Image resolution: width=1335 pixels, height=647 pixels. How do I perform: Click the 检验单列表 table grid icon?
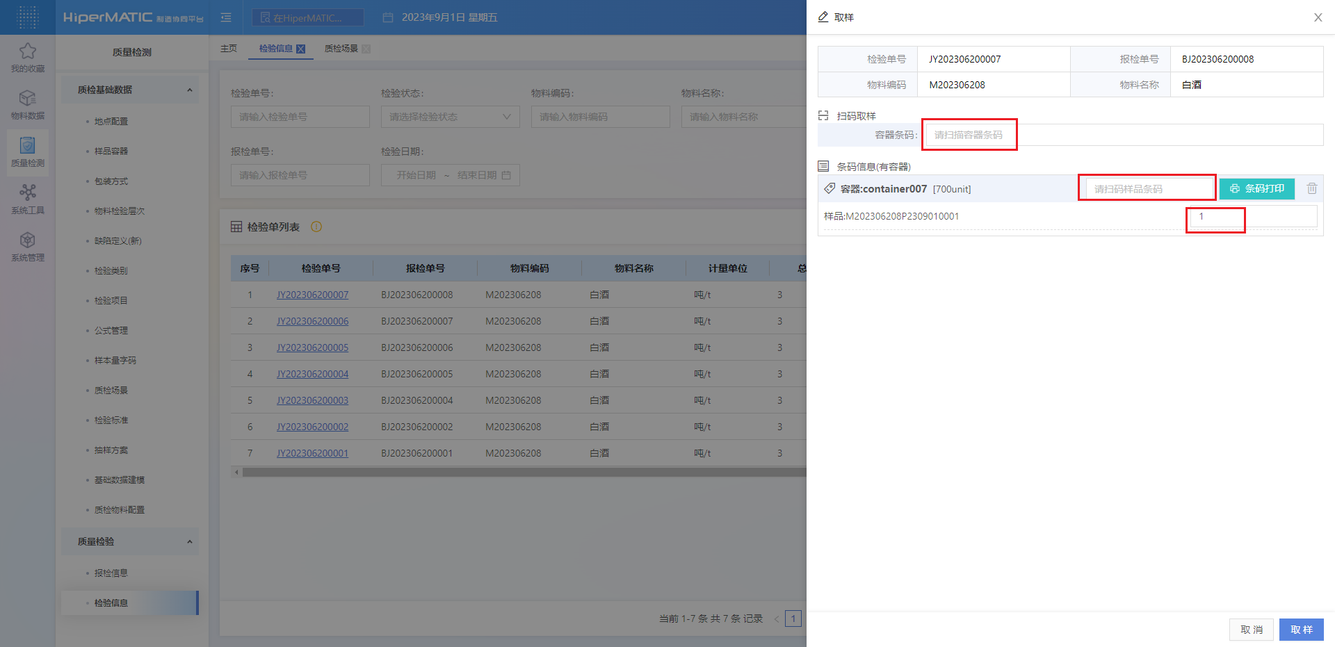pos(236,227)
